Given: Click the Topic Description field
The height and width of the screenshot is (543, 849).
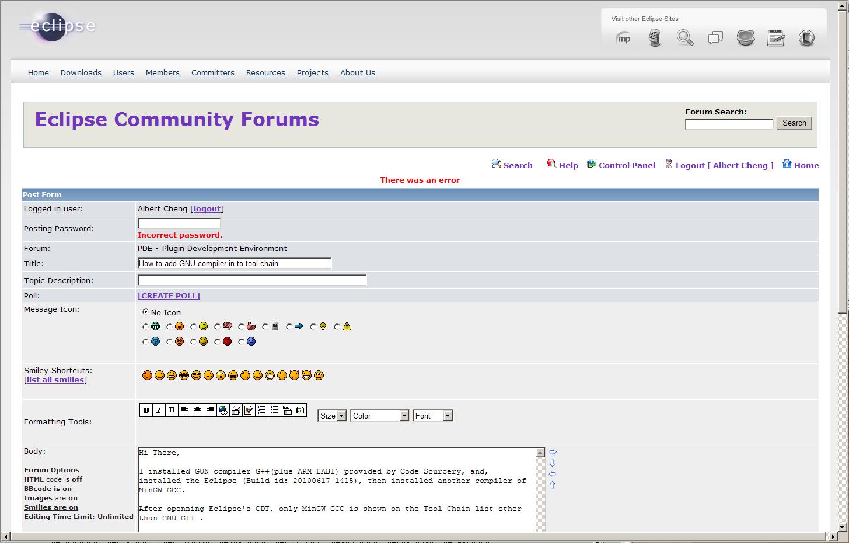Looking at the screenshot, I should [x=252, y=280].
